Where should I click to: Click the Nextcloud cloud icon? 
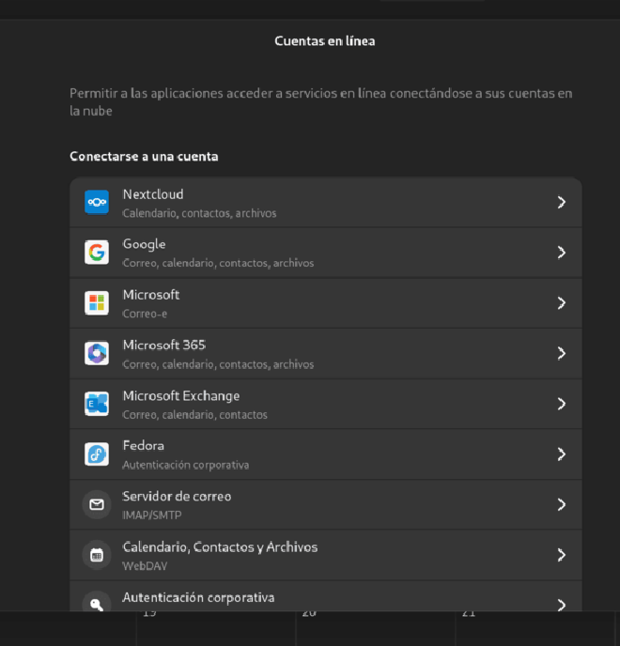[97, 202]
